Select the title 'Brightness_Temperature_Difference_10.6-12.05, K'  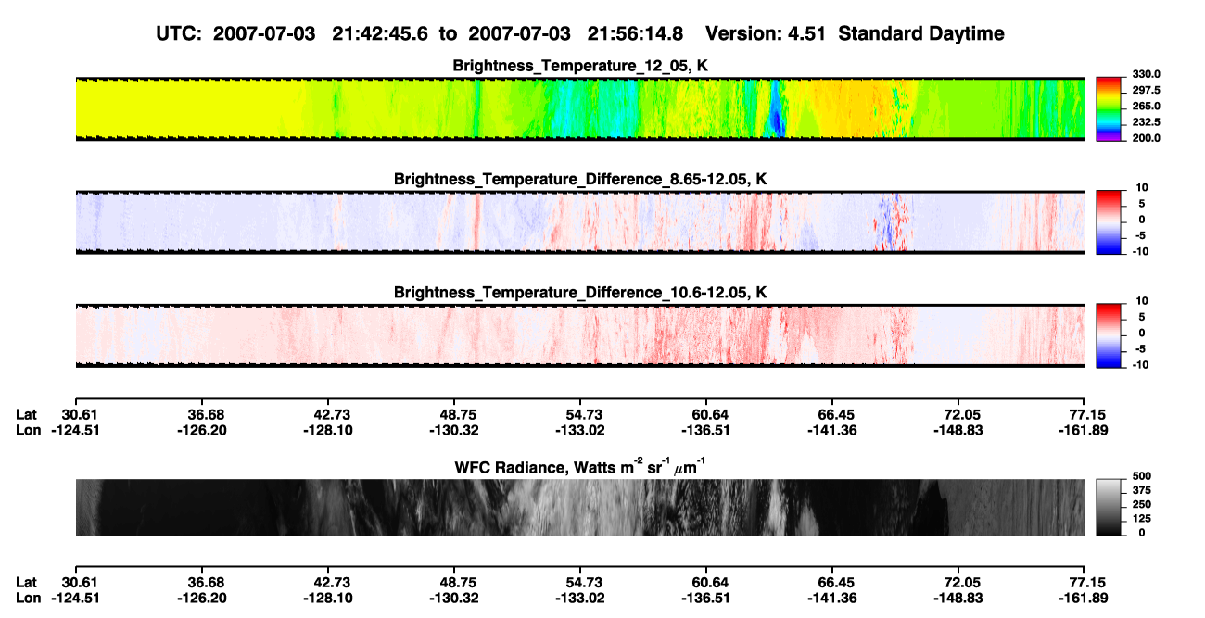[x=581, y=293]
